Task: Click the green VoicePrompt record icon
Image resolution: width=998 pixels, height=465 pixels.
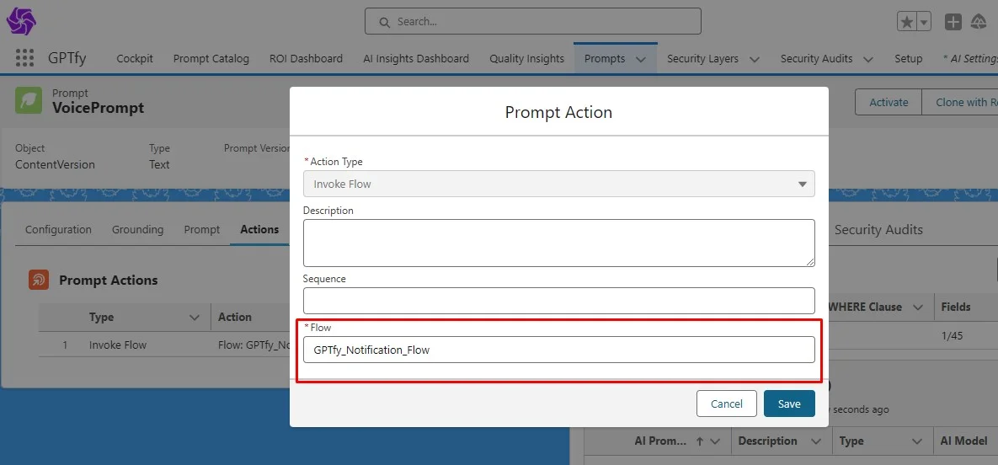Action: pyautogui.click(x=29, y=100)
